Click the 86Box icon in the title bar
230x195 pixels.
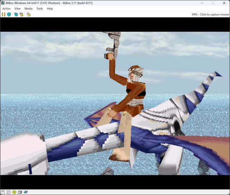click(x=3, y=3)
